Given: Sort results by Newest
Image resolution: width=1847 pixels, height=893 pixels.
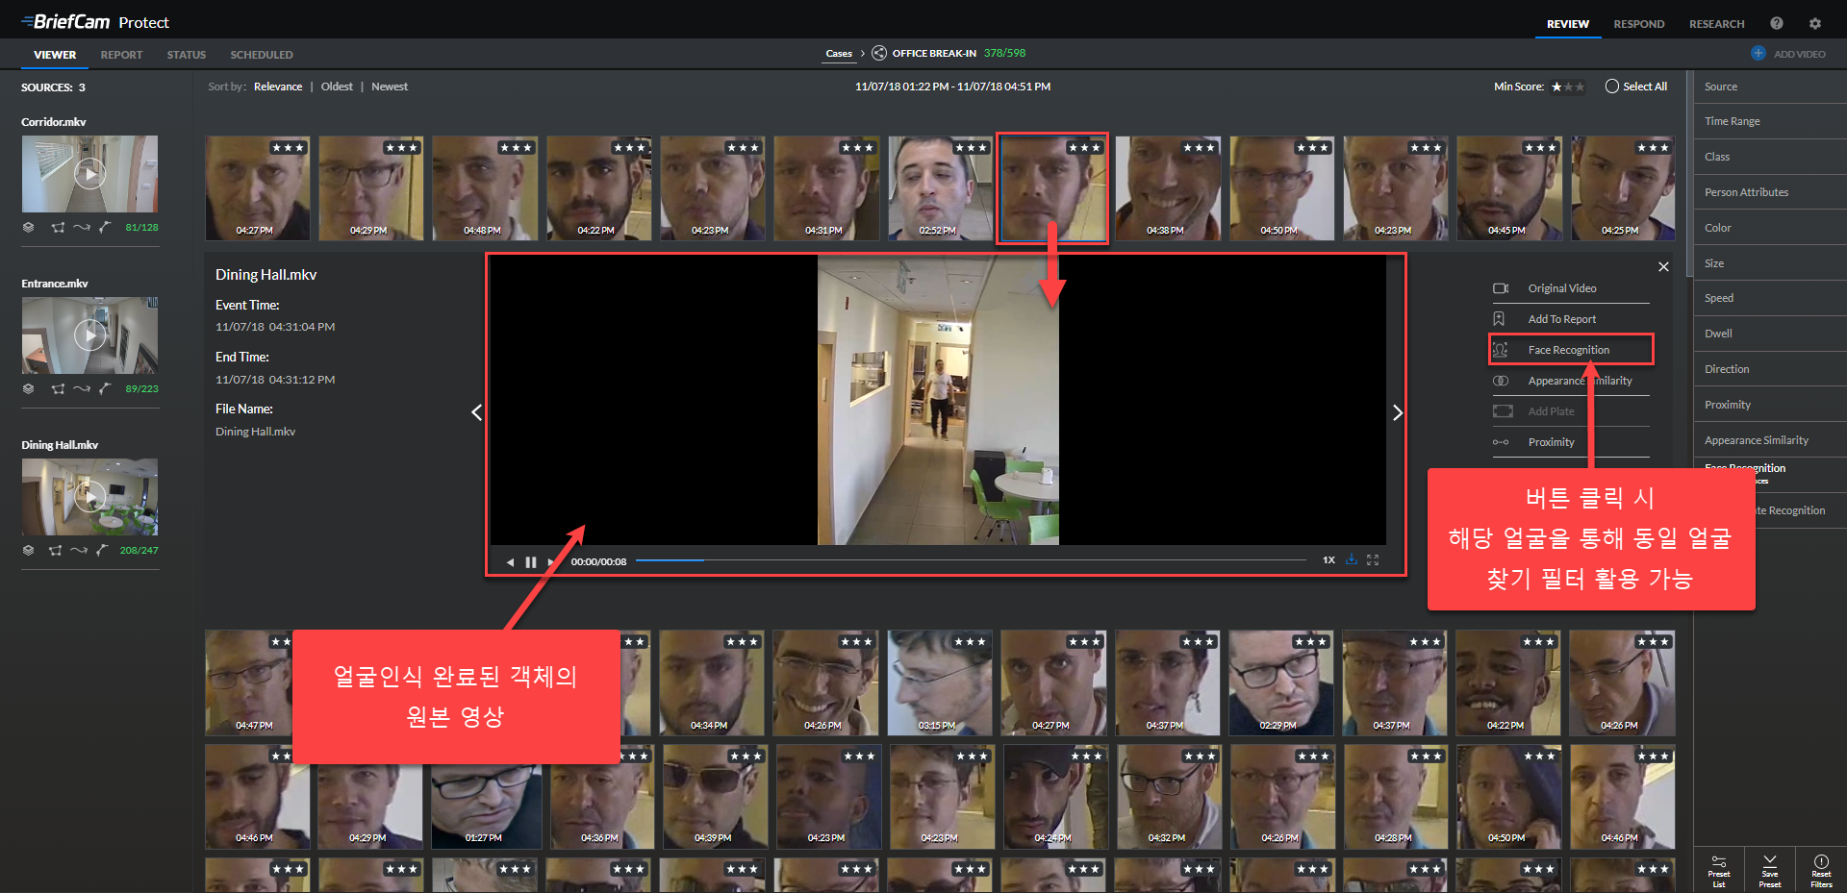Looking at the screenshot, I should (390, 87).
